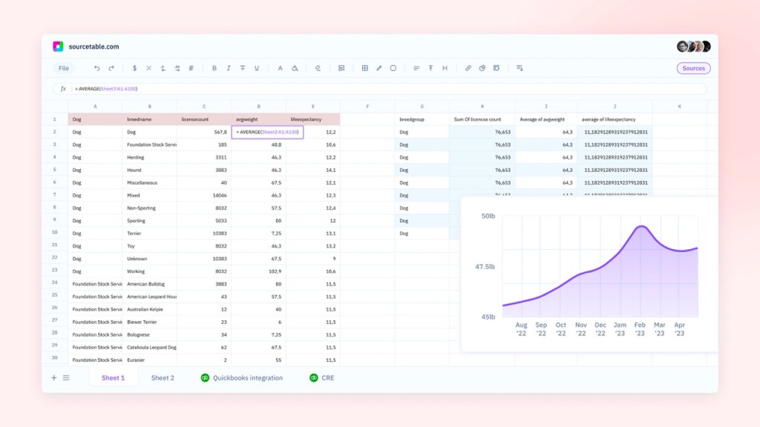
Task: Apply dollar currency format
Action: pos(134,68)
